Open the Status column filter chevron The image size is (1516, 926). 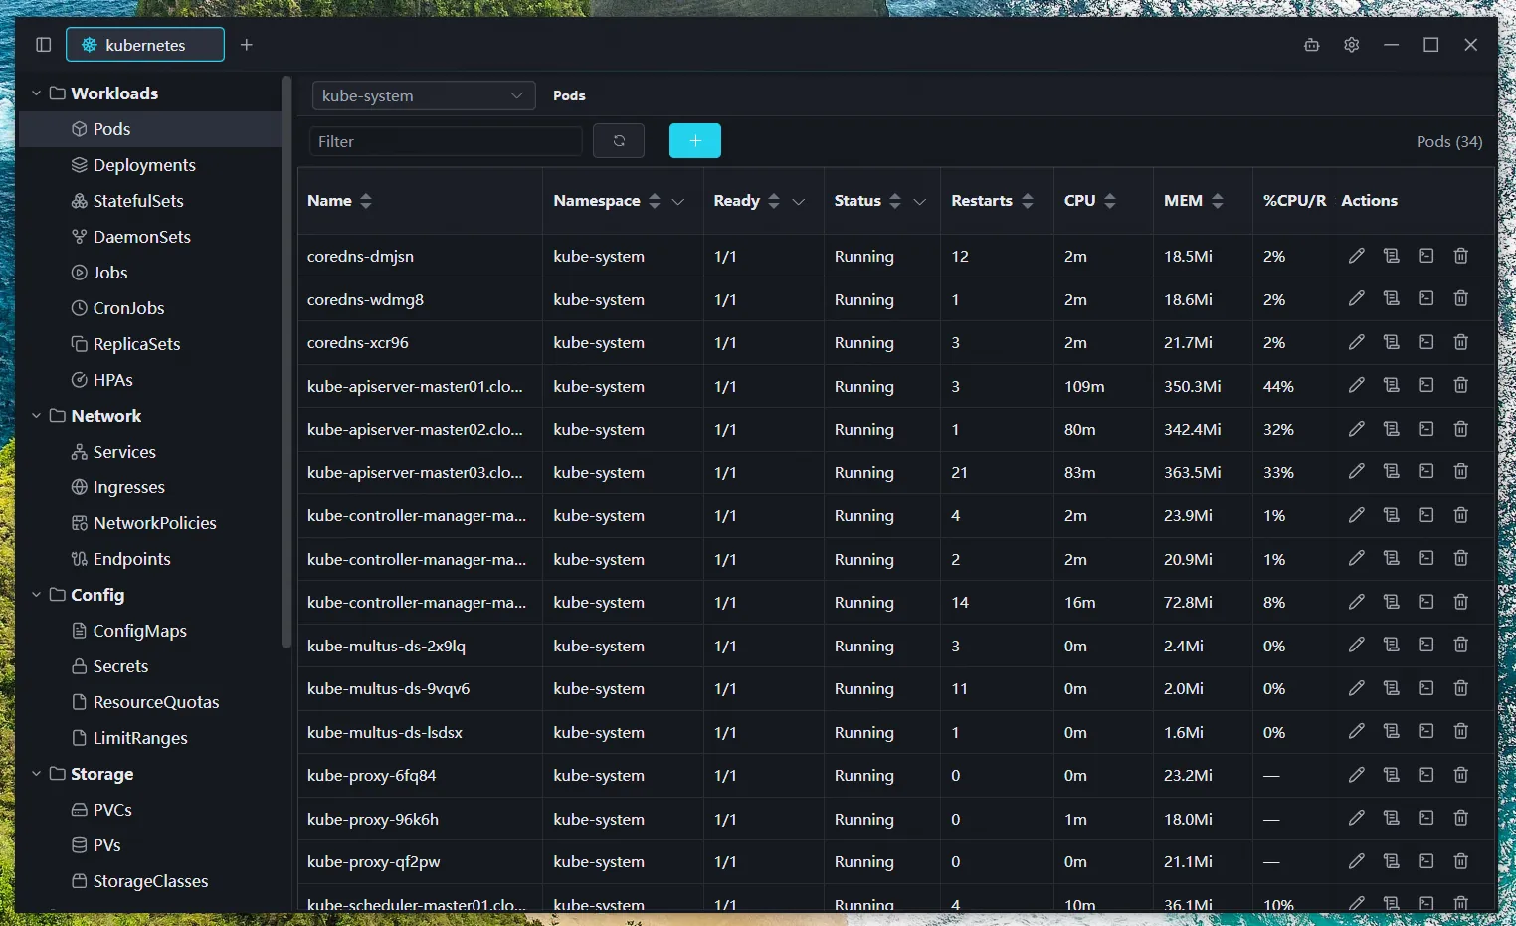coord(919,201)
